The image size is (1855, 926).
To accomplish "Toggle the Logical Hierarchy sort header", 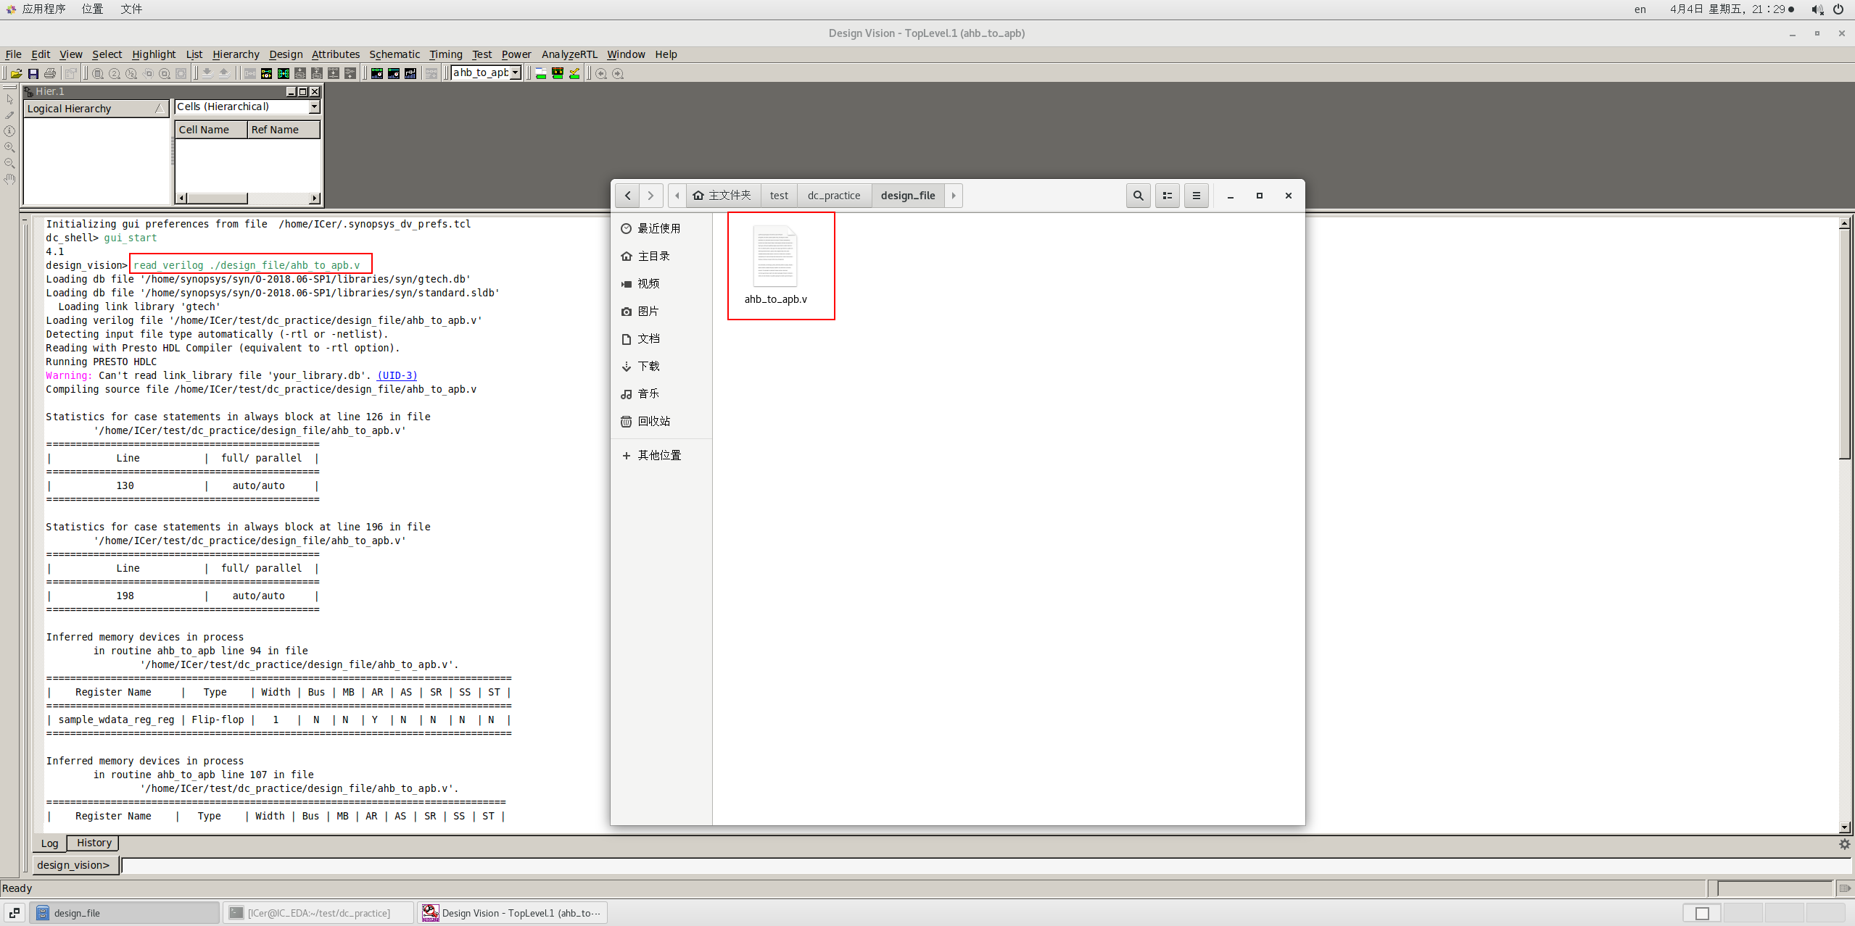I will 96,109.
